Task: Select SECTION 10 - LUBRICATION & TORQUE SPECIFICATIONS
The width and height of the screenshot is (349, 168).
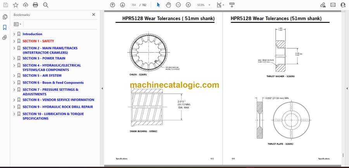Action: [x=53, y=116]
